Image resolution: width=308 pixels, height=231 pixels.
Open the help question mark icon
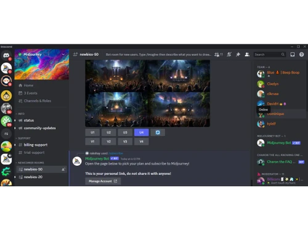[x=301, y=54]
